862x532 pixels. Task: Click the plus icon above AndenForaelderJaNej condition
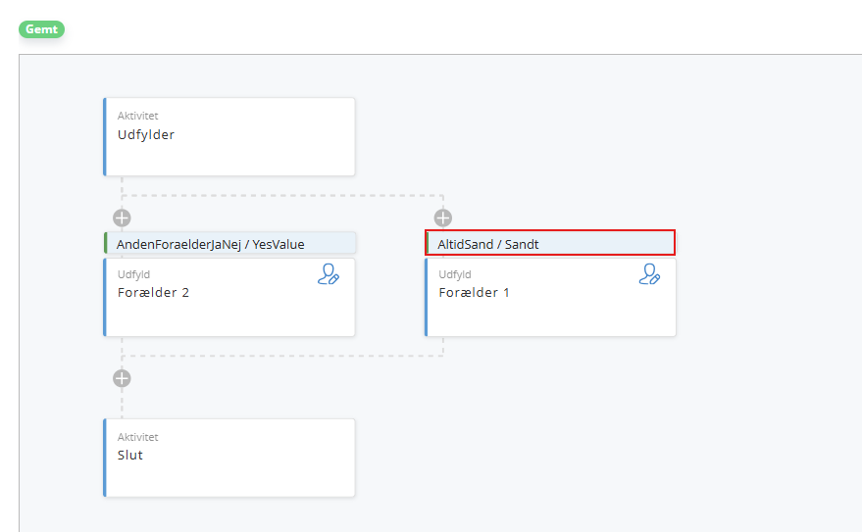122,218
